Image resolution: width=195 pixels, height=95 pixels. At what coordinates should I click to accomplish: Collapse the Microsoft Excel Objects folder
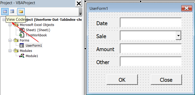pyautogui.click(x=10, y=25)
